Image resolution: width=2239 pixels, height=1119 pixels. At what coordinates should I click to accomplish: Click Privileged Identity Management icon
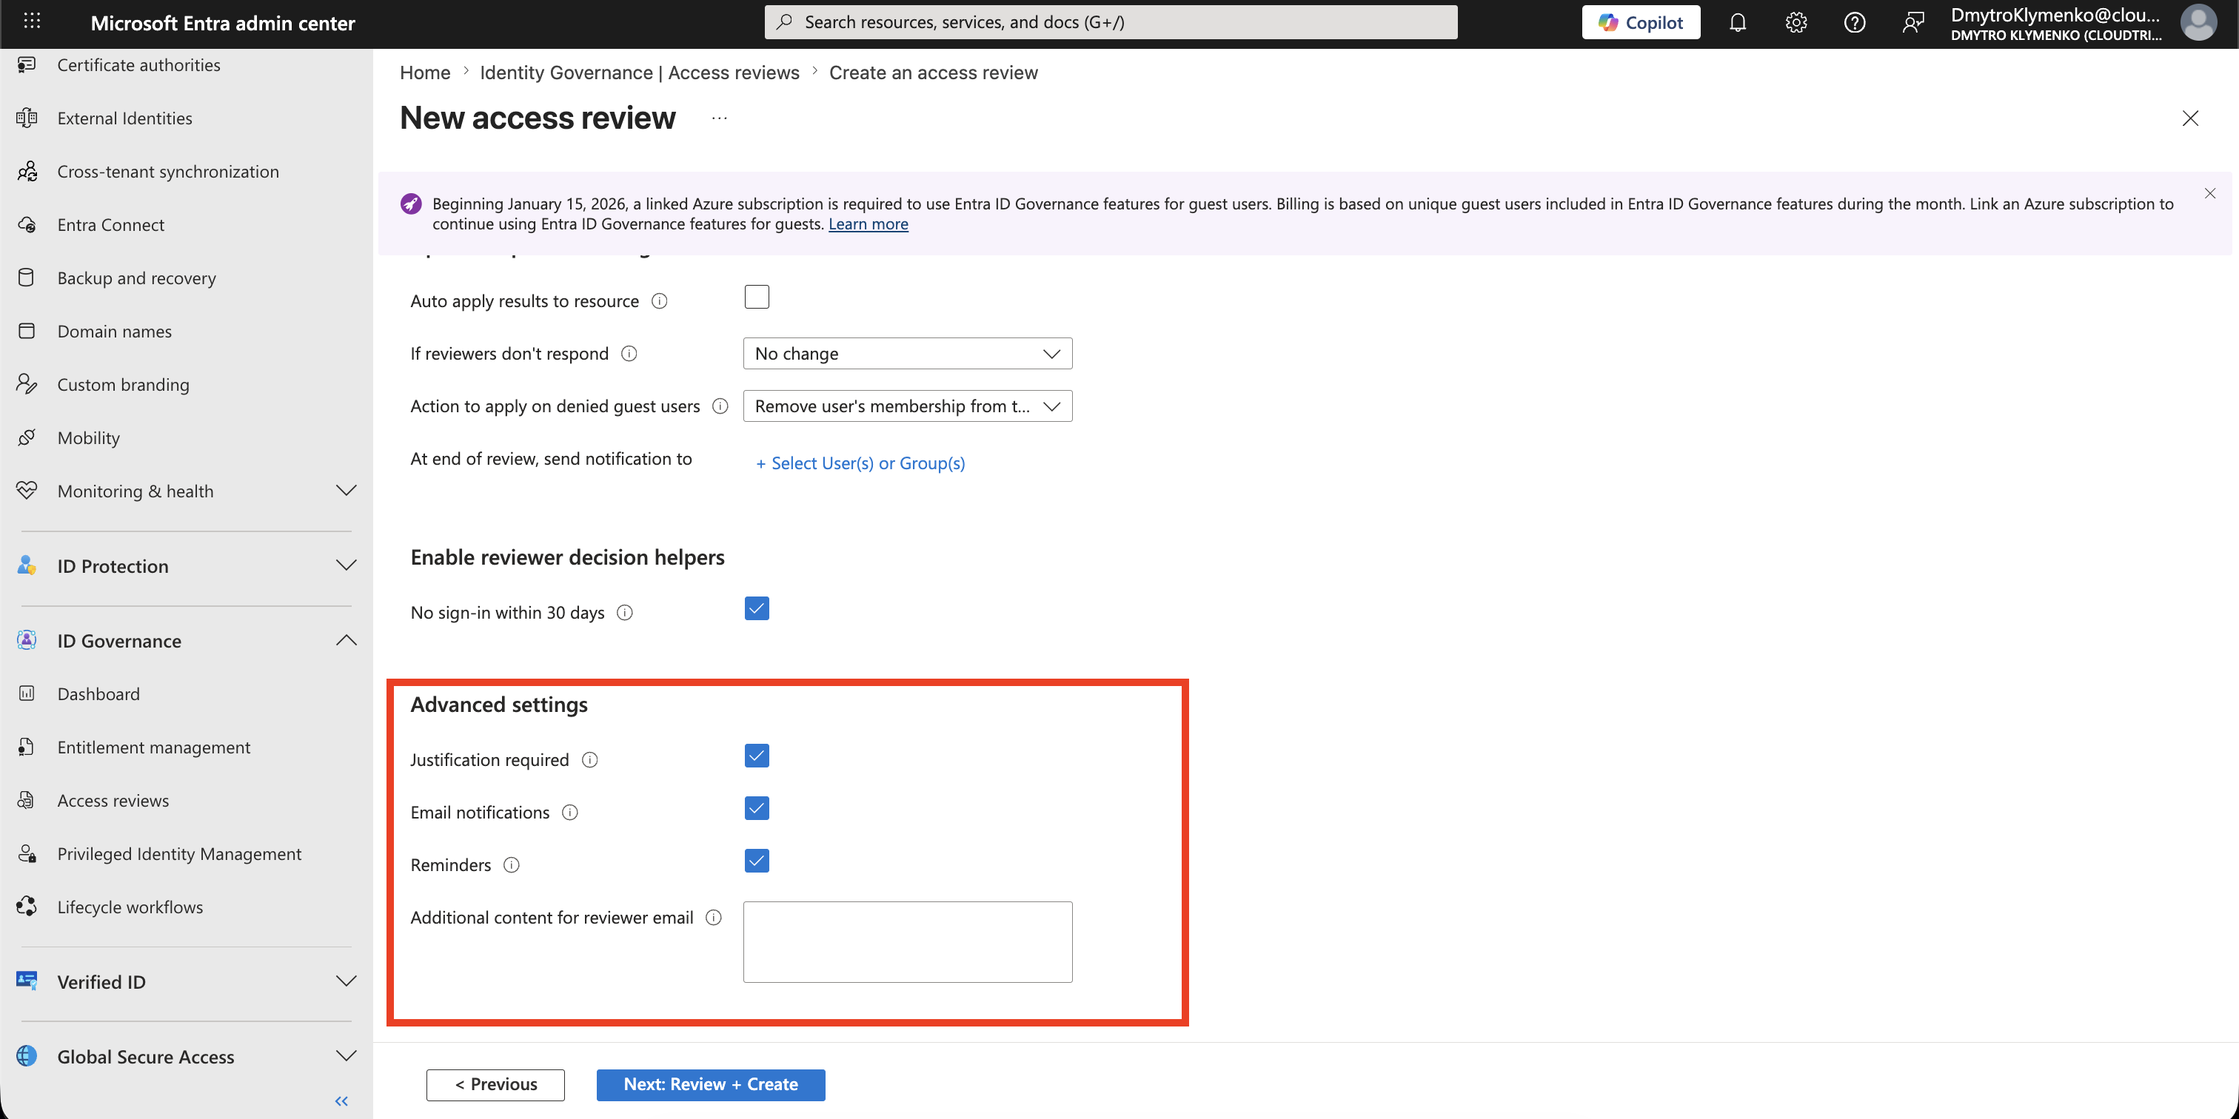pos(27,853)
